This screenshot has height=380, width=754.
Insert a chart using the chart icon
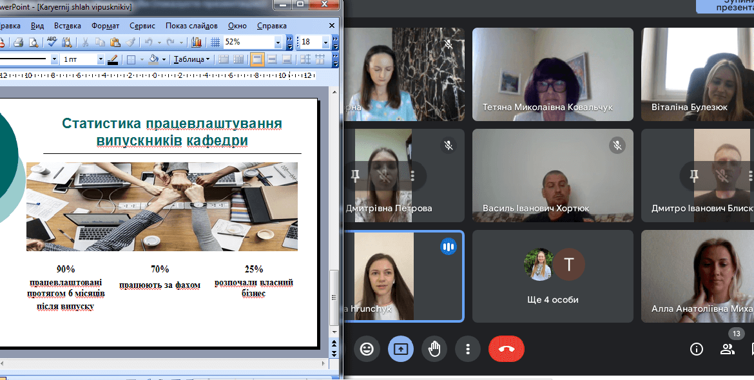pyautogui.click(x=196, y=43)
